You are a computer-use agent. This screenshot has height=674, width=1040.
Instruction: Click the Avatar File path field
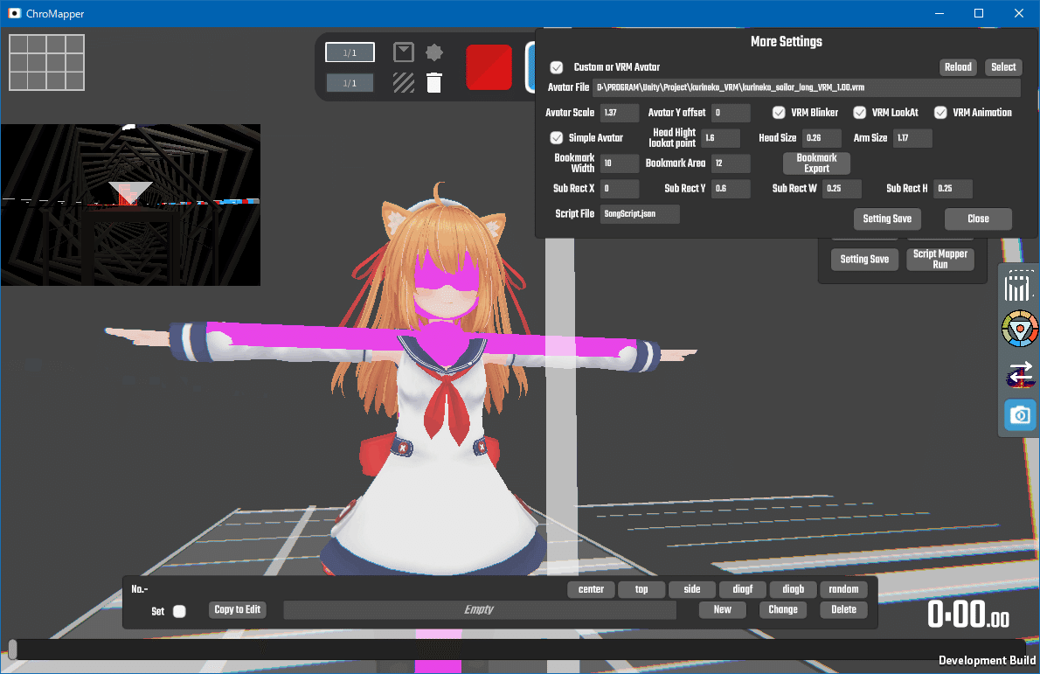click(807, 87)
